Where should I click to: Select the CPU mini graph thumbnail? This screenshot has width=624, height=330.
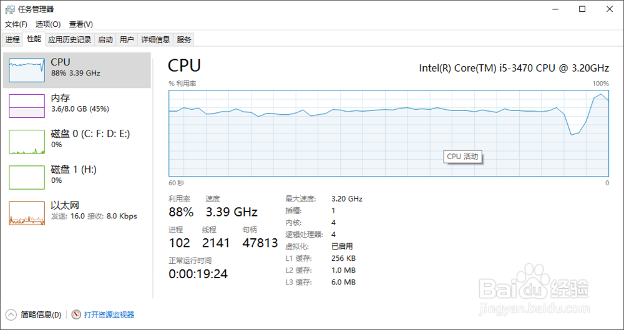(x=27, y=70)
